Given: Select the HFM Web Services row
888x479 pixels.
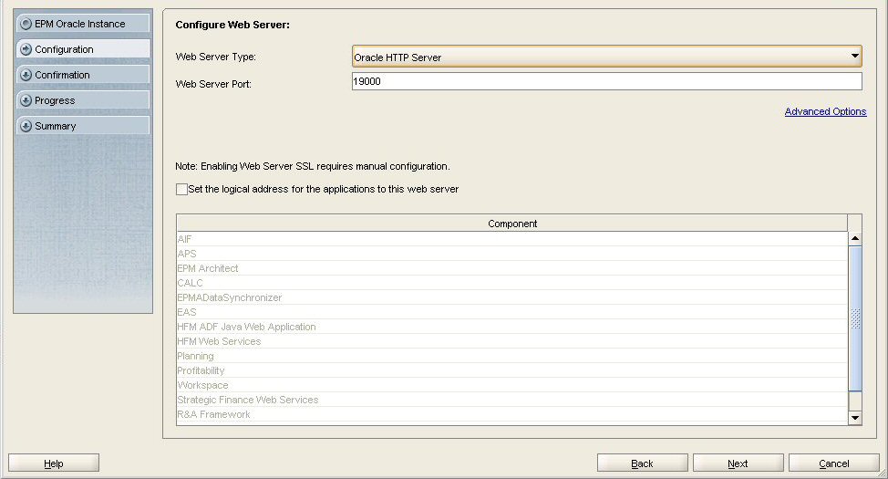Looking at the screenshot, I should pos(512,341).
